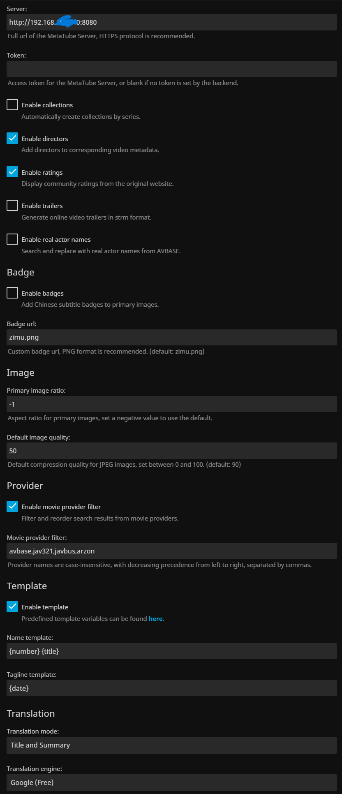Focus the Tagline template field

(x=171, y=688)
